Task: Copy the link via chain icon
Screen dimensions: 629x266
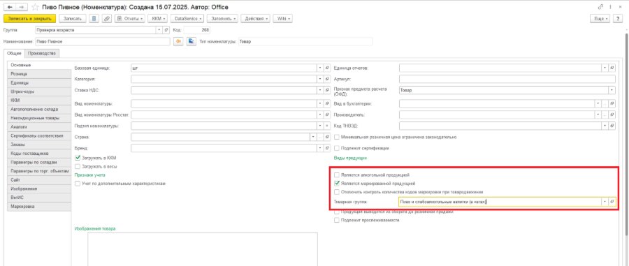Action: [600, 7]
